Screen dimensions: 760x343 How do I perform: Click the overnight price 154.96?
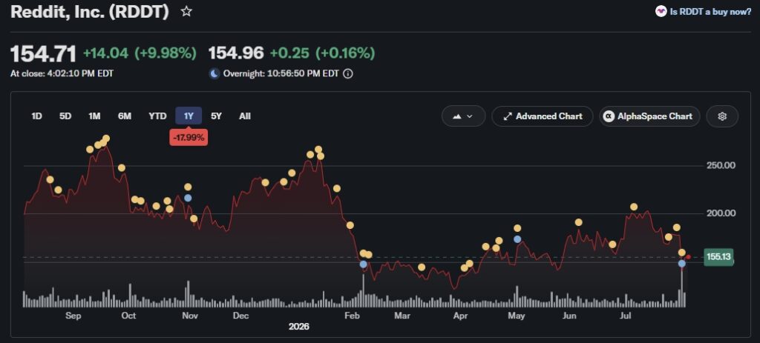coord(236,53)
